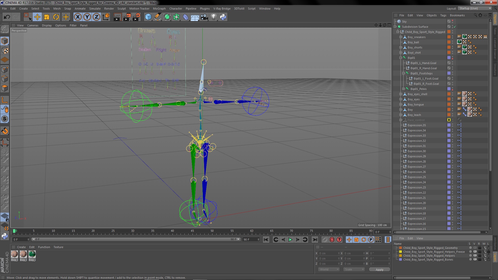This screenshot has width=498, height=280.
Task: Click the Enable Snap S icon
Action: (x=5, y=119)
